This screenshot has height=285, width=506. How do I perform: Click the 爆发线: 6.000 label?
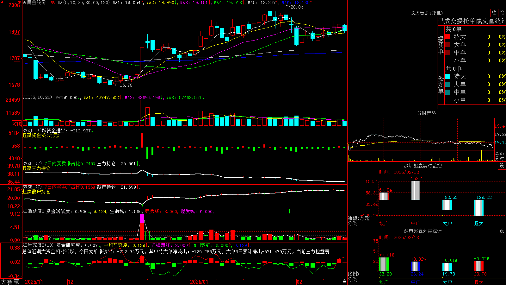point(197,211)
